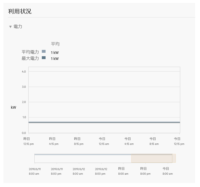Click the 2019/6/12 8:00 pm overview label
Image resolution: width=200 pixels, height=187 pixels.
100,171
